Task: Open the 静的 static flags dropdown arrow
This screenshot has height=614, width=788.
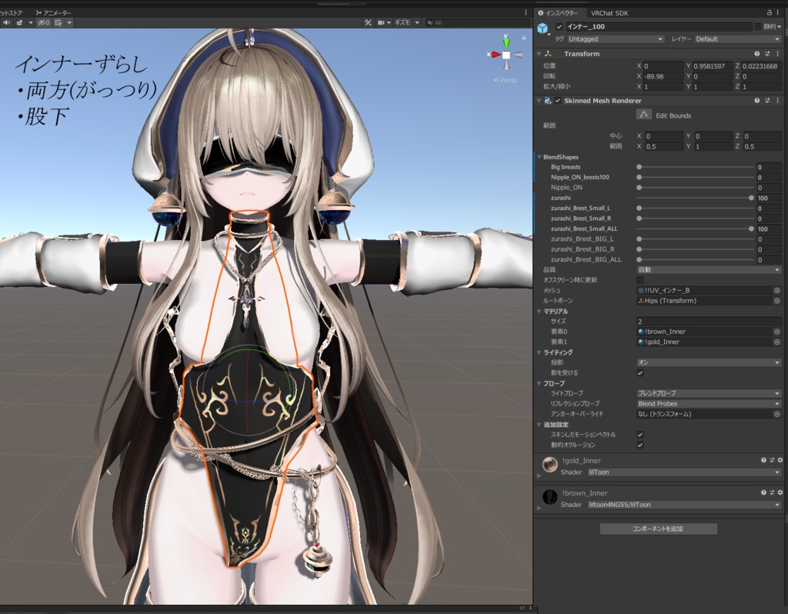Action: point(780,27)
